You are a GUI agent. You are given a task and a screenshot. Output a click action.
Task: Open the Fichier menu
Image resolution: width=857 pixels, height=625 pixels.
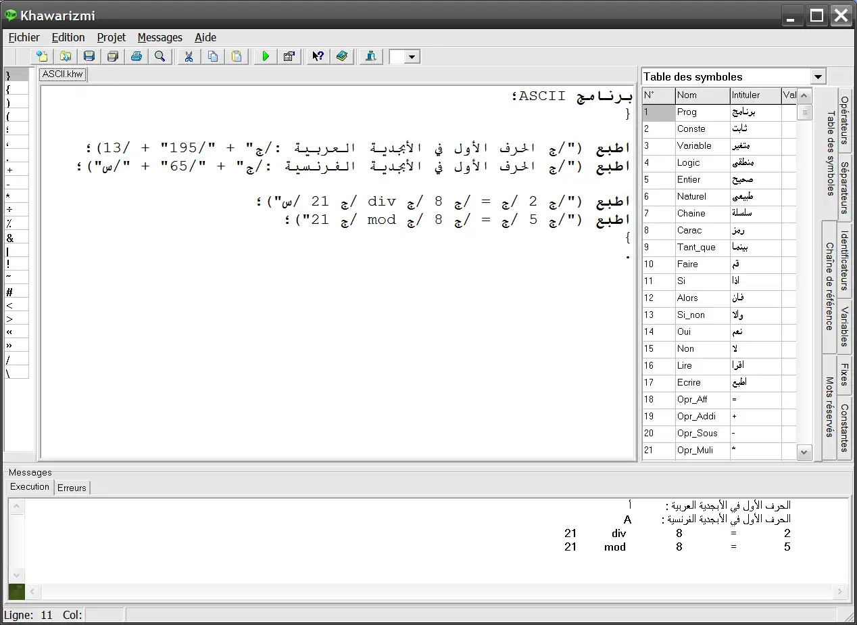pos(24,37)
